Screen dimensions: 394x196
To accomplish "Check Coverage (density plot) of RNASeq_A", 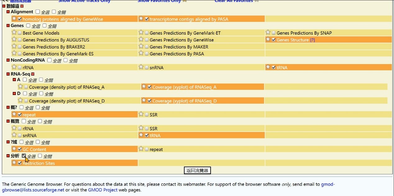I will pos(26,87).
